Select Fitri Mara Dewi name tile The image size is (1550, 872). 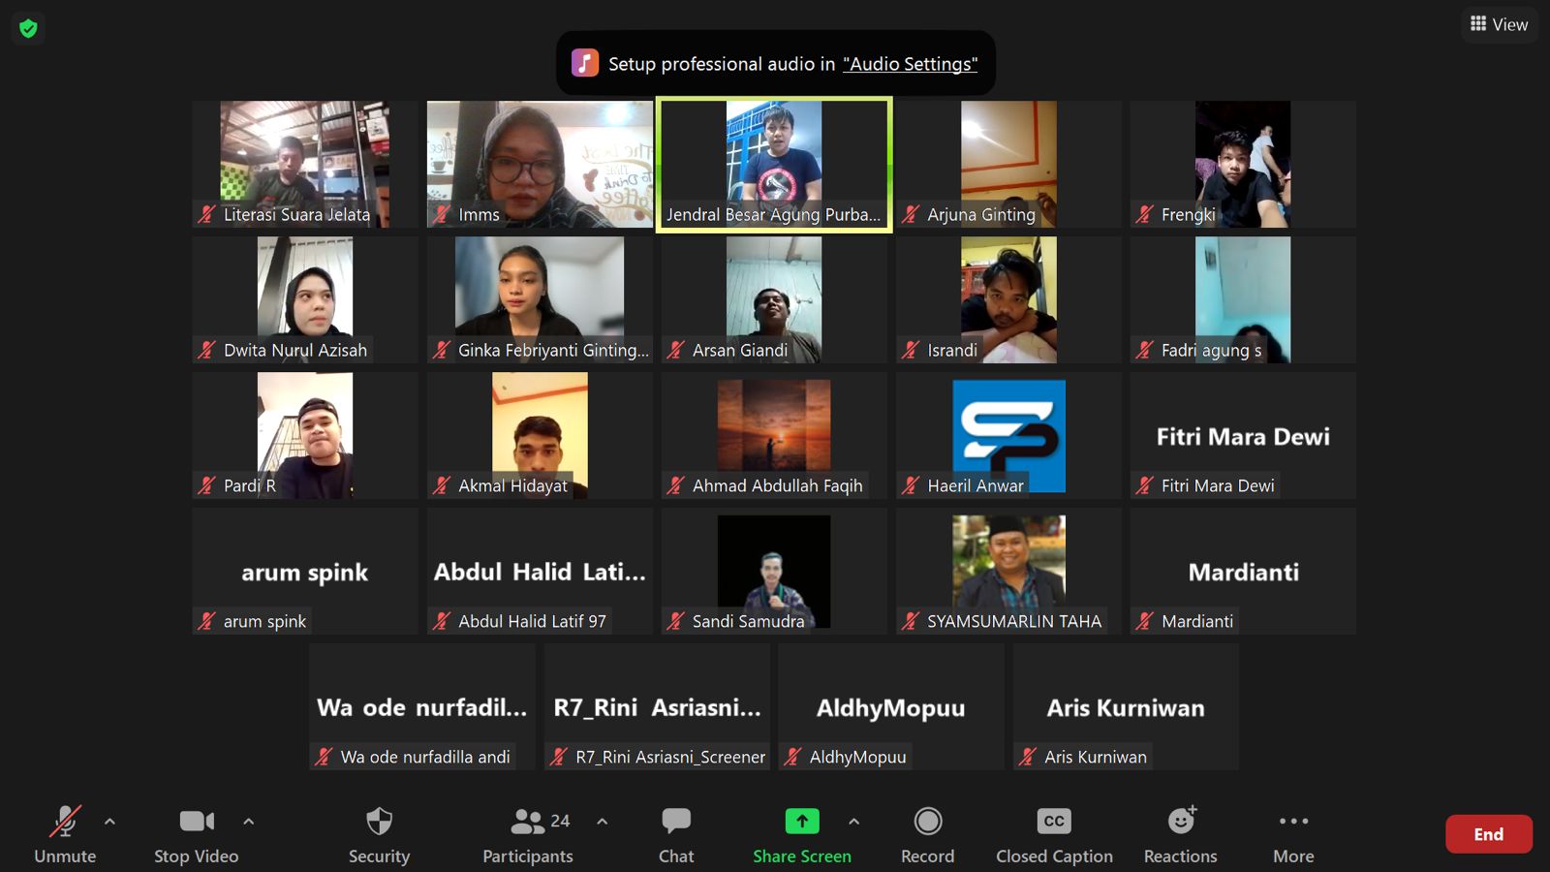(x=1243, y=436)
